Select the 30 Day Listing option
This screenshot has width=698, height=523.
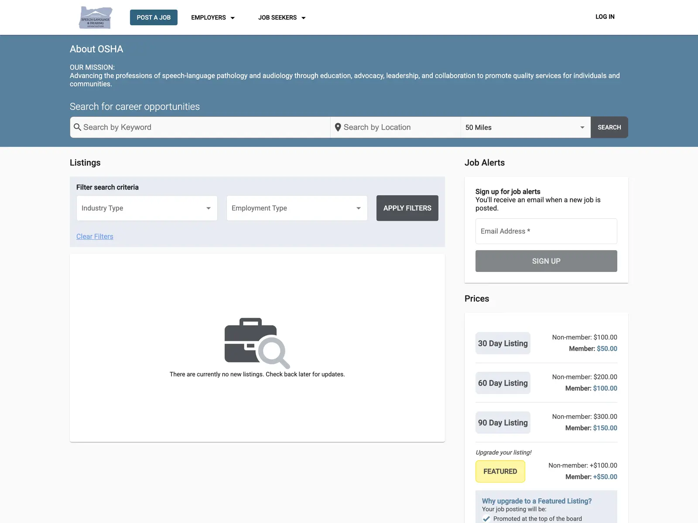[503, 343]
